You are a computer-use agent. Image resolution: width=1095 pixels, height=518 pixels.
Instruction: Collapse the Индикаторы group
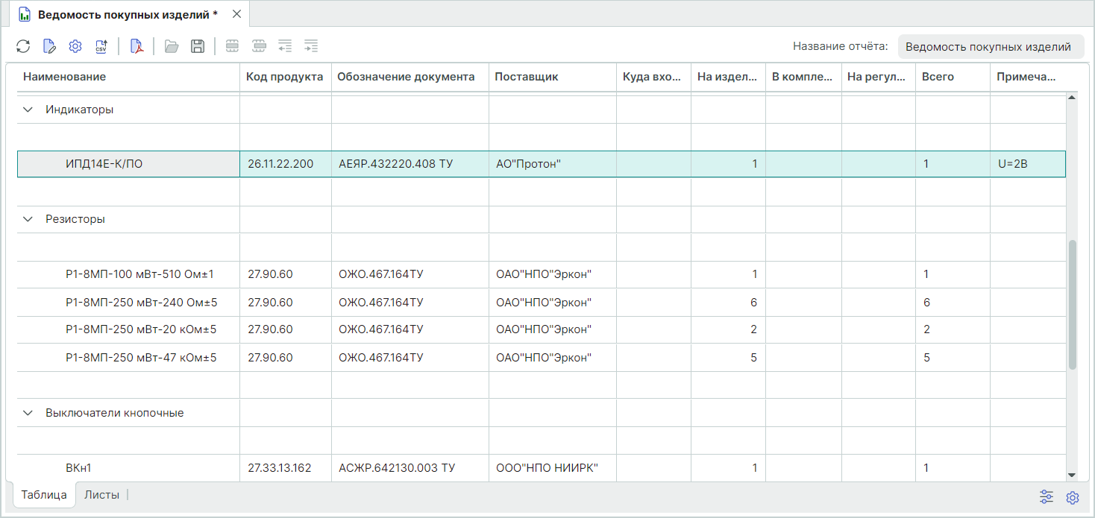tap(28, 110)
